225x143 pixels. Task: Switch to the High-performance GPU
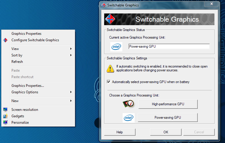click(168, 104)
